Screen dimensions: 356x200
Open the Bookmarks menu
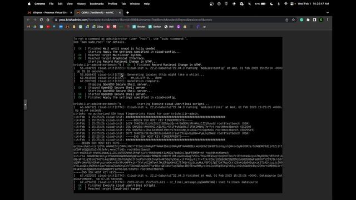[97, 4]
